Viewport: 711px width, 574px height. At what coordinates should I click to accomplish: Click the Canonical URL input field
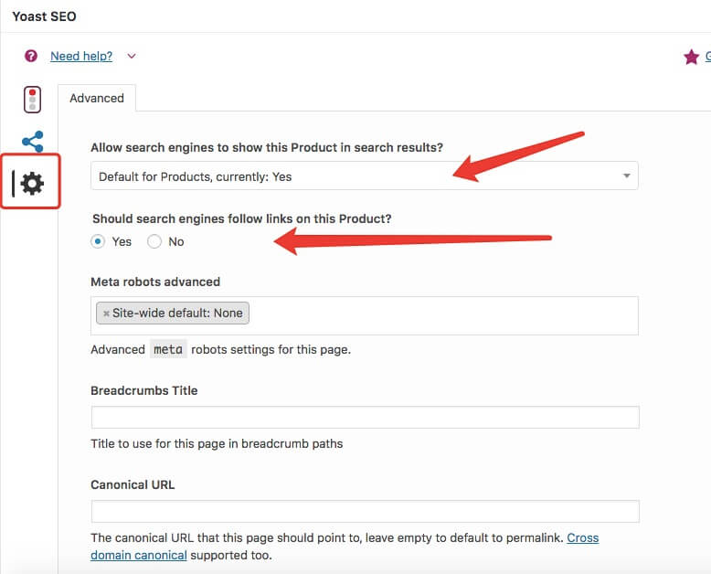point(365,512)
